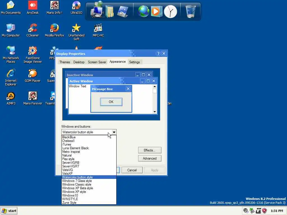Choose Metro Inspirat style
Viewport: 287px width, 215px height.
point(89,152)
